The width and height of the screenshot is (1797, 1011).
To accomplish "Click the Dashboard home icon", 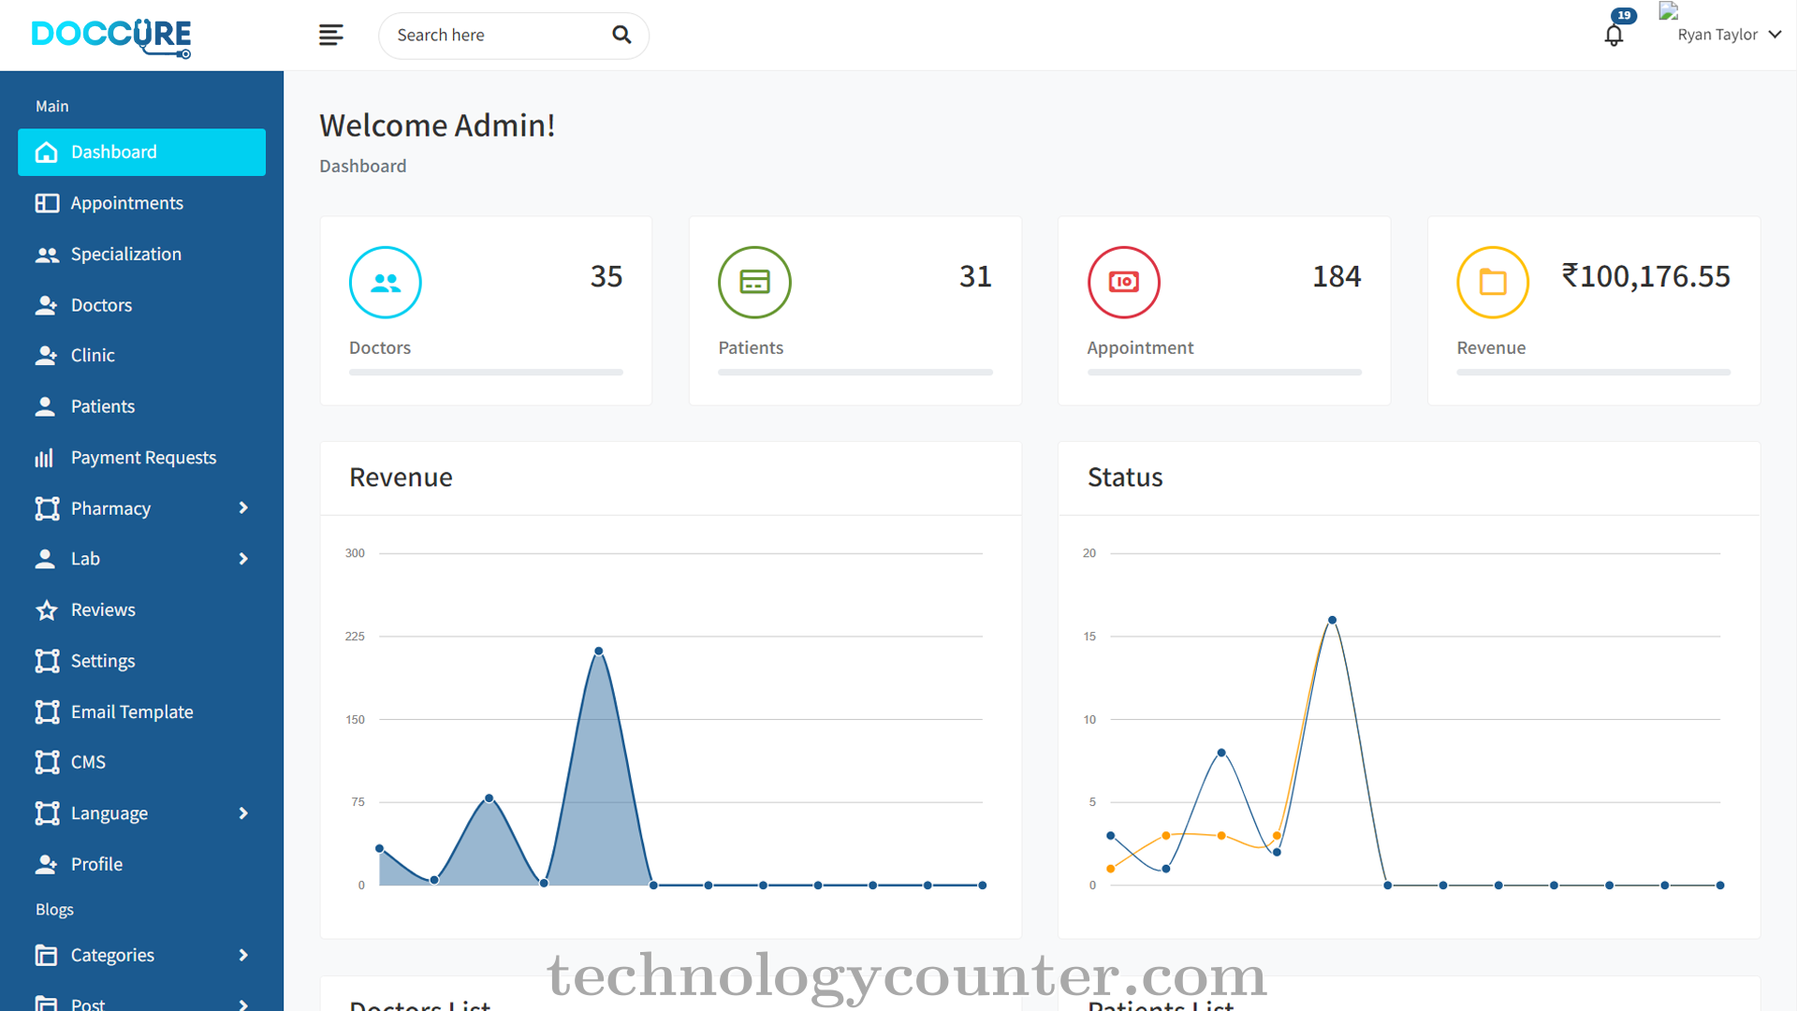I will (x=46, y=153).
